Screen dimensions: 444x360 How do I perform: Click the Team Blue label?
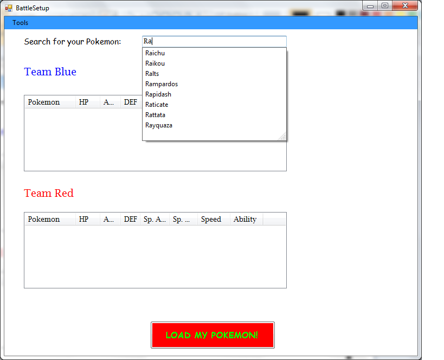pyautogui.click(x=50, y=72)
